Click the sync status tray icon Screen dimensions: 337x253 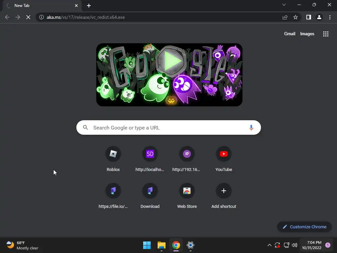pos(277,245)
